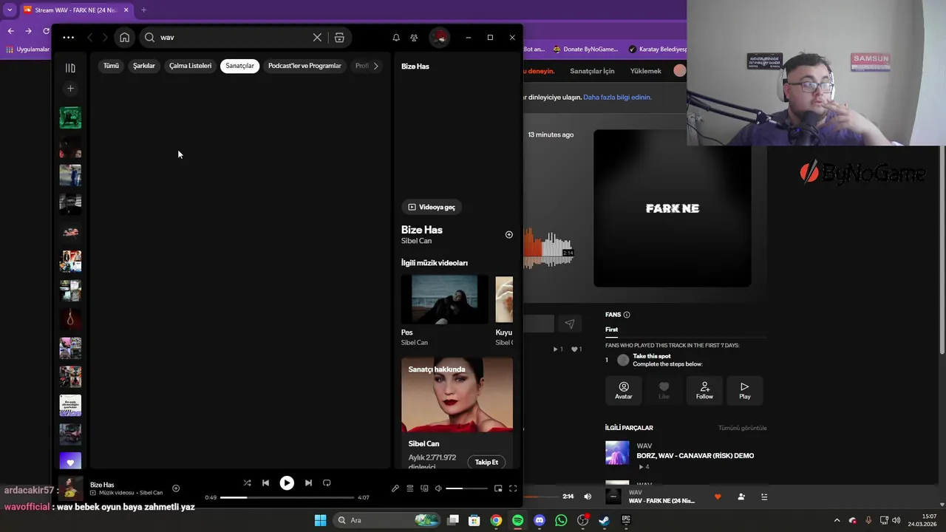Image resolution: width=946 pixels, height=532 pixels.
Task: Click Follow step button
Action: [x=704, y=390]
